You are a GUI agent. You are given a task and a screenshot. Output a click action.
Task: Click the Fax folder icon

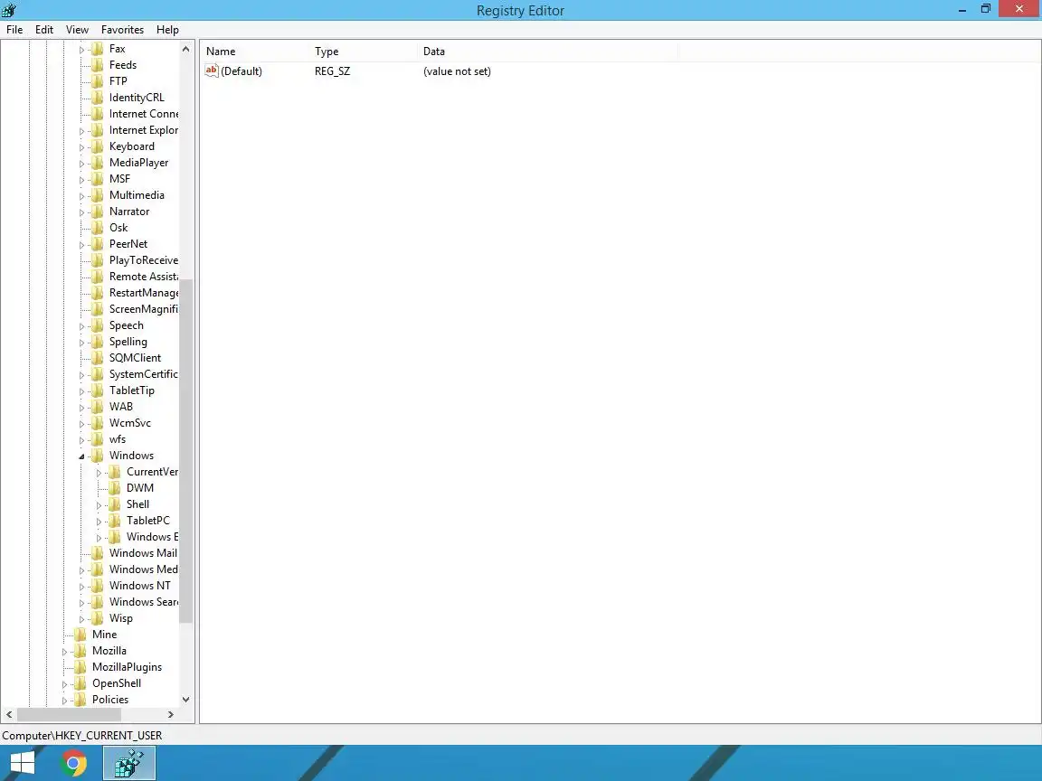point(98,49)
